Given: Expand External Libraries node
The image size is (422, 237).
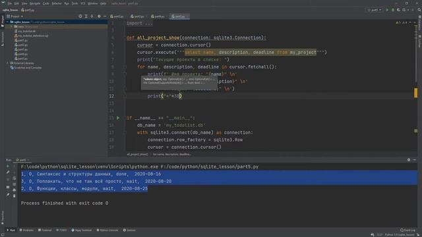Looking at the screenshot, I should [x=7, y=63].
